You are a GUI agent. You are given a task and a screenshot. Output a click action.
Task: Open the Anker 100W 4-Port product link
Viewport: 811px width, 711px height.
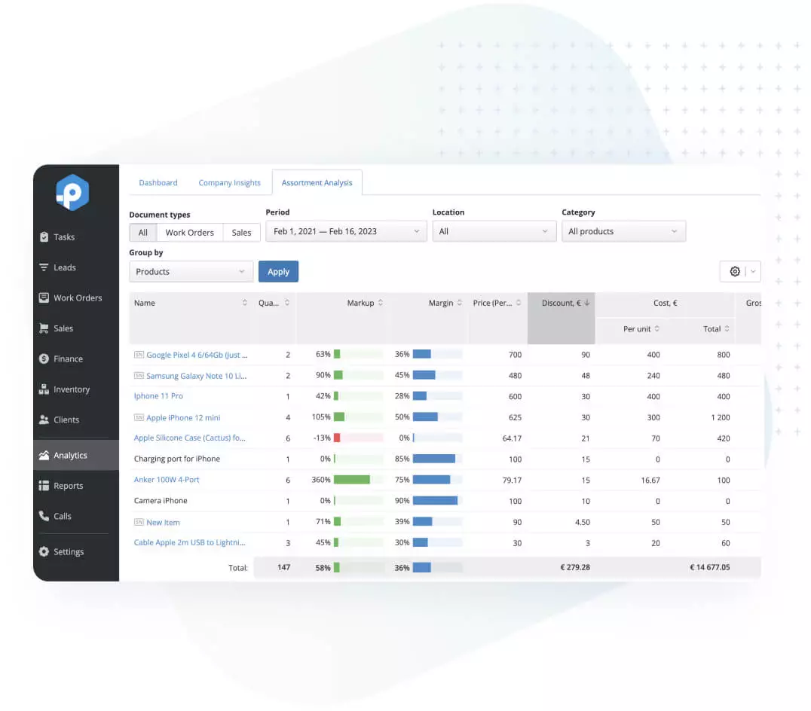tap(167, 480)
